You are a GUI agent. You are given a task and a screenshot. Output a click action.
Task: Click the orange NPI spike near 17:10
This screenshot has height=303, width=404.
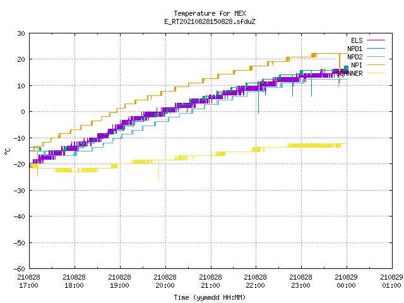pos(38,161)
